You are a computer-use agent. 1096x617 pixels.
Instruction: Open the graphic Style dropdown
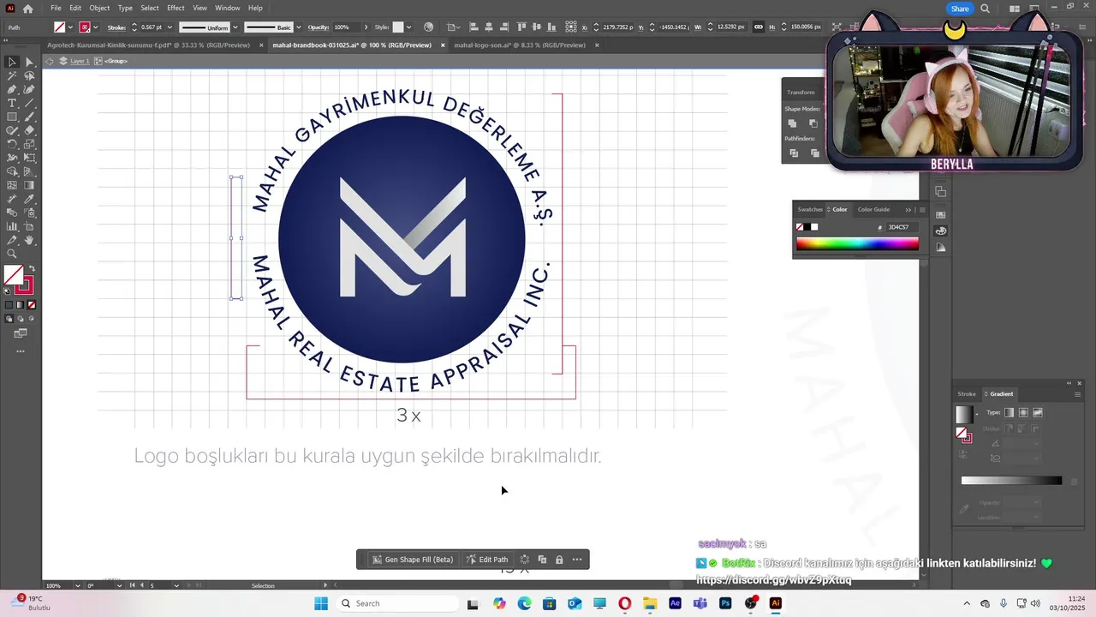coord(408,27)
